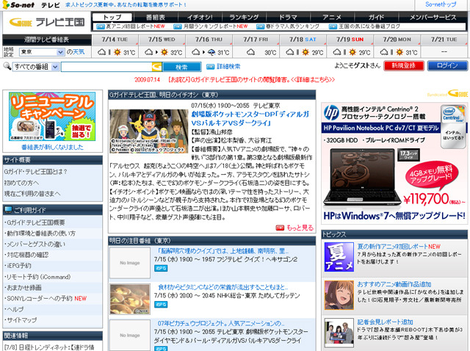The image size is (470, 351).
Task: Click the HP logo in advertisement
Action: 331,113
